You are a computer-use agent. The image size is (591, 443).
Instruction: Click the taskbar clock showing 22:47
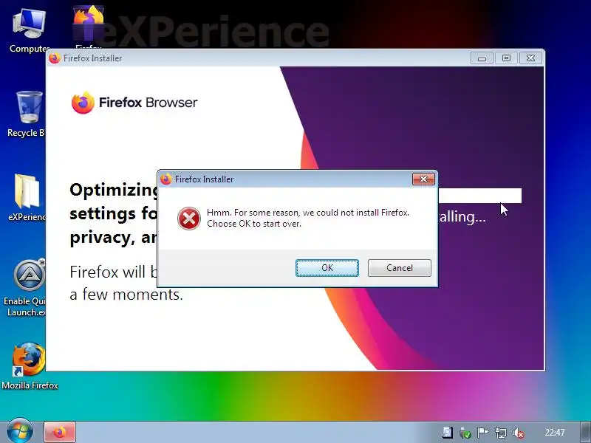click(x=555, y=433)
